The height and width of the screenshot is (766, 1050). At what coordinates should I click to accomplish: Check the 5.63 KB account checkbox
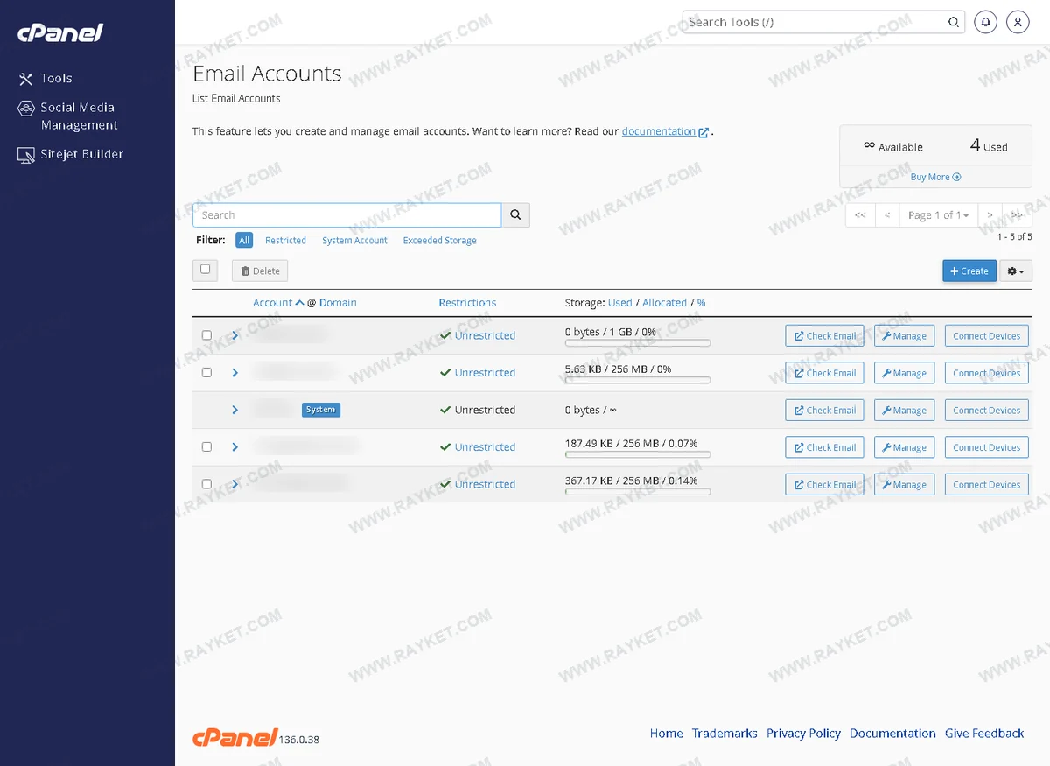pyautogui.click(x=206, y=372)
